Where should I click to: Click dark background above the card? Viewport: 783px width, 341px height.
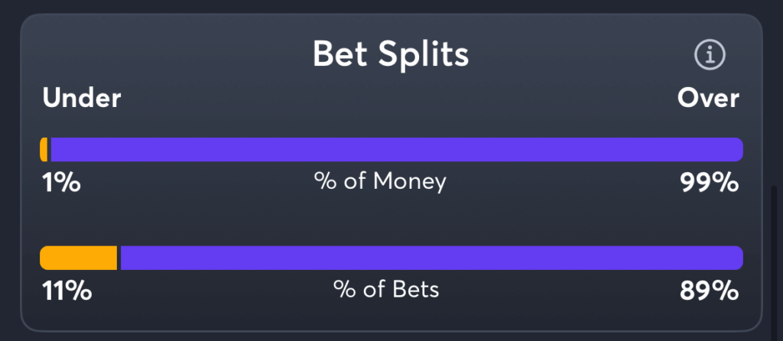coord(391,6)
